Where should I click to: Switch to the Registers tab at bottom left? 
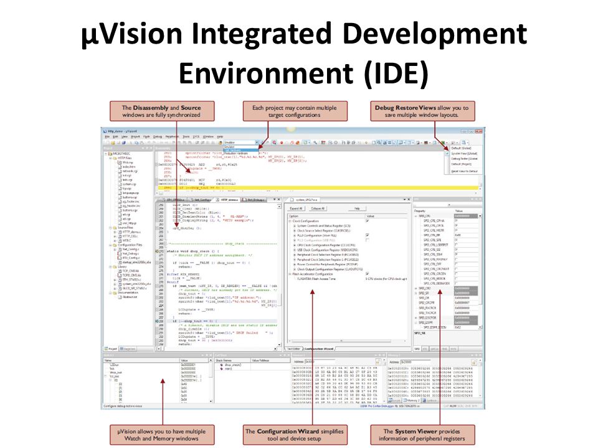coord(127,348)
